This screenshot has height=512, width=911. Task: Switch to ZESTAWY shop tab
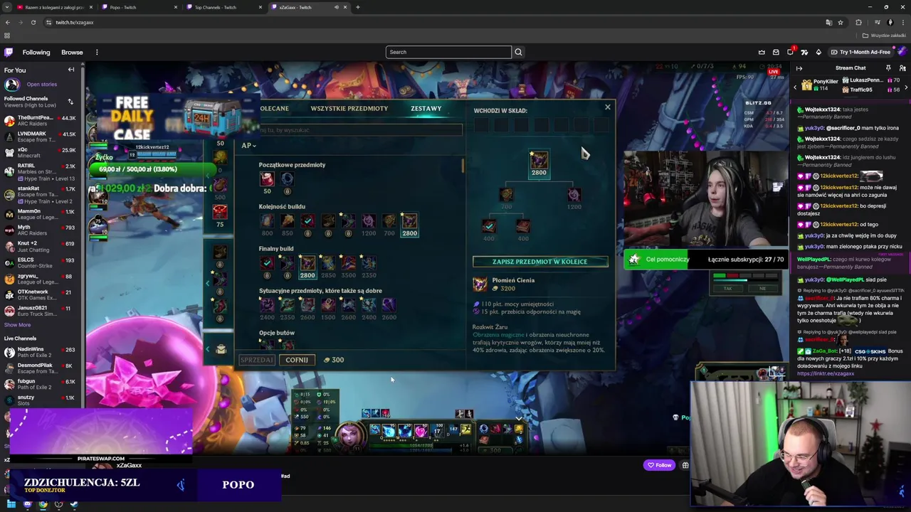pos(426,108)
